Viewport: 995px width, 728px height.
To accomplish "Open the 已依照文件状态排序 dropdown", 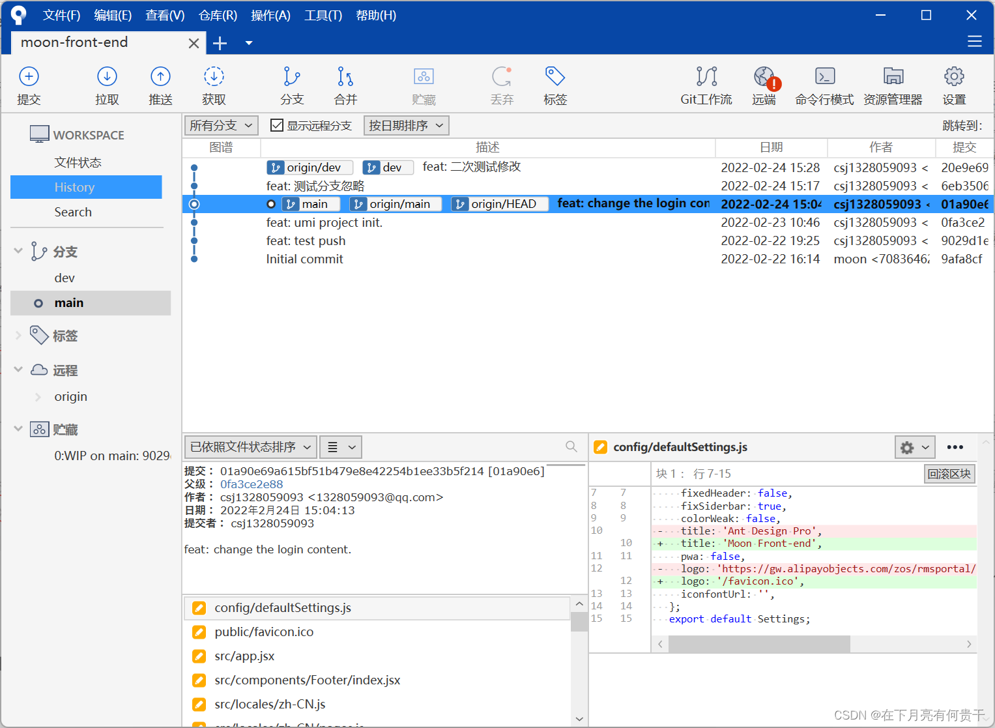I will (x=251, y=447).
